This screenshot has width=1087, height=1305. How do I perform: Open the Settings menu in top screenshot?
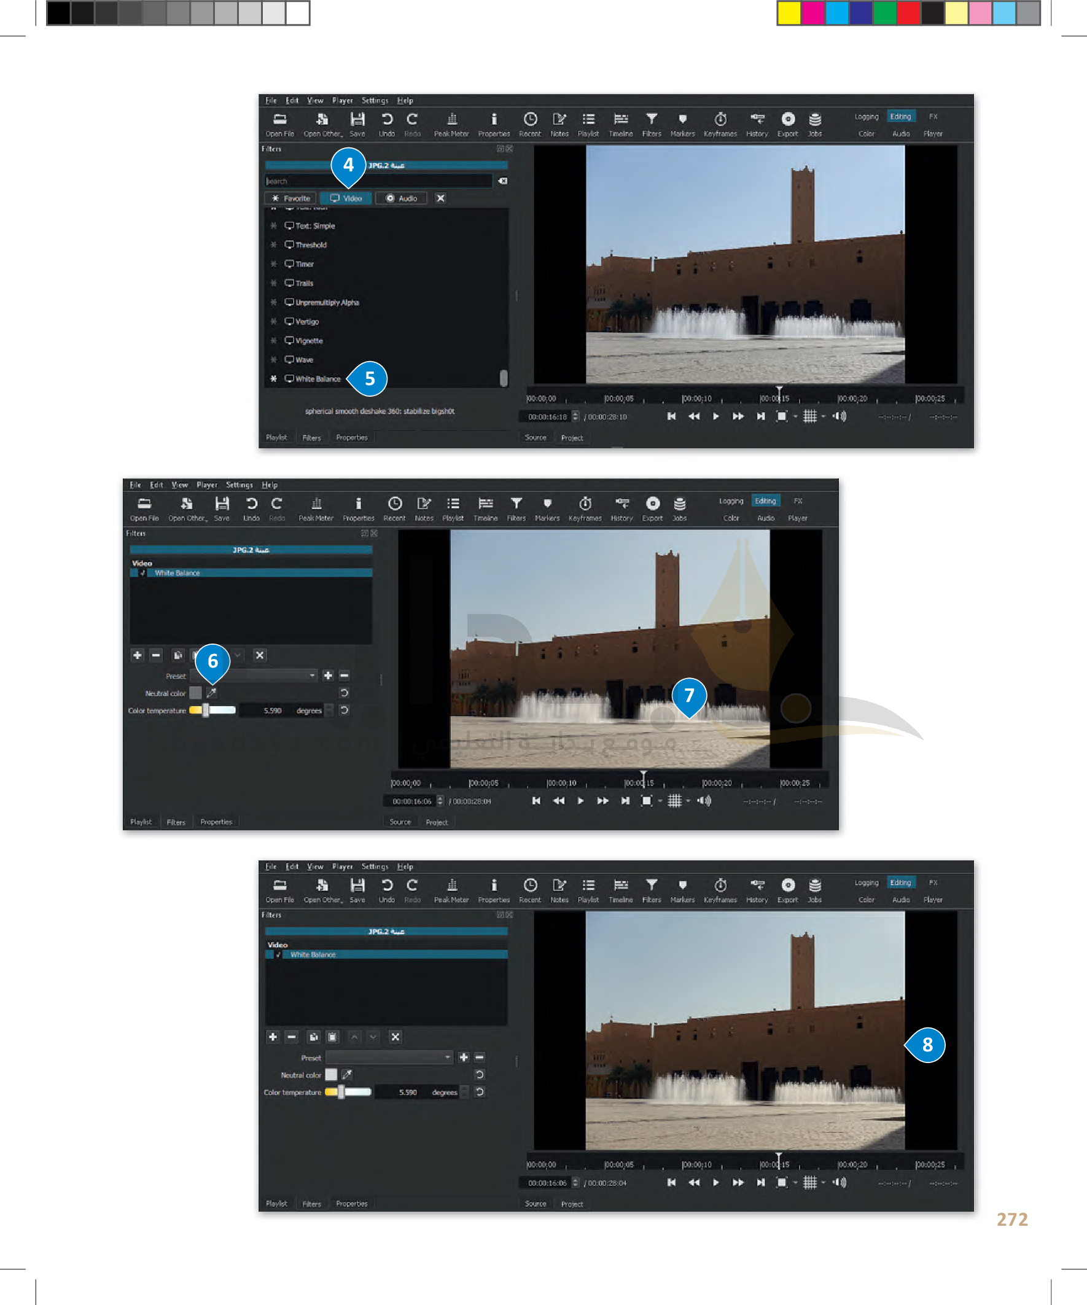[x=374, y=101]
